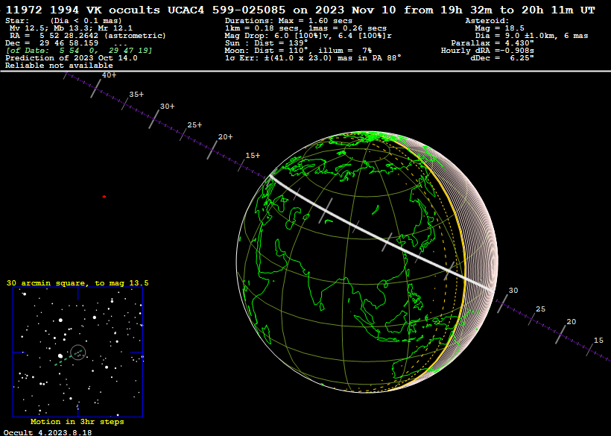Image resolution: width=611 pixels, height=436 pixels.
Task: Click the green 'of Date: 5 54 0, 29 47 19' line
Action: 79,51
